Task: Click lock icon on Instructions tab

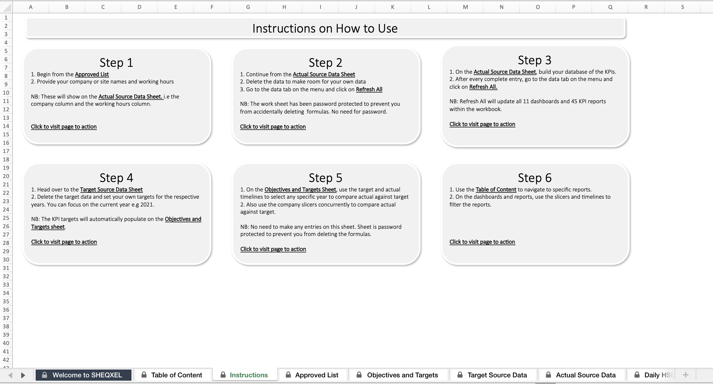Action: click(x=223, y=375)
